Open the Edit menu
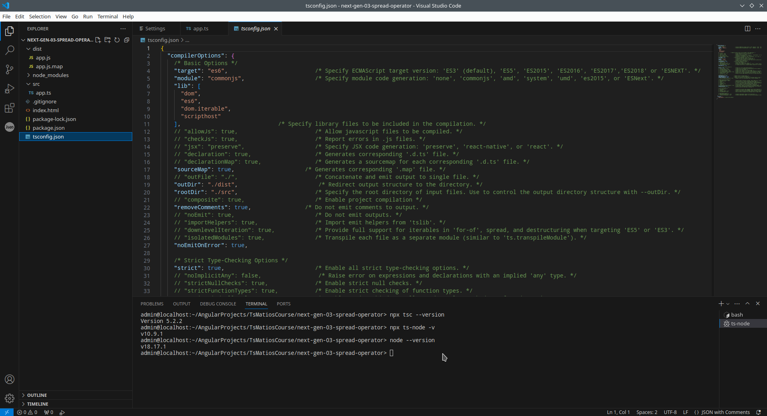767x416 pixels. [x=20, y=16]
